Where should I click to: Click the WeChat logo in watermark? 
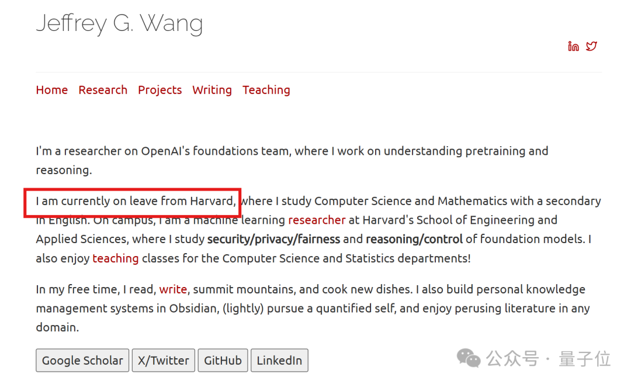469,358
